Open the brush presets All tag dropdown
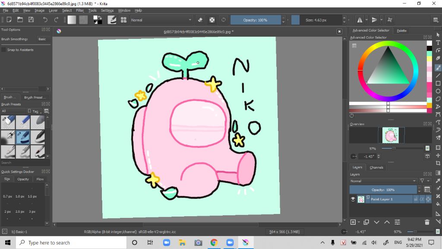442x249 pixels. point(13,111)
